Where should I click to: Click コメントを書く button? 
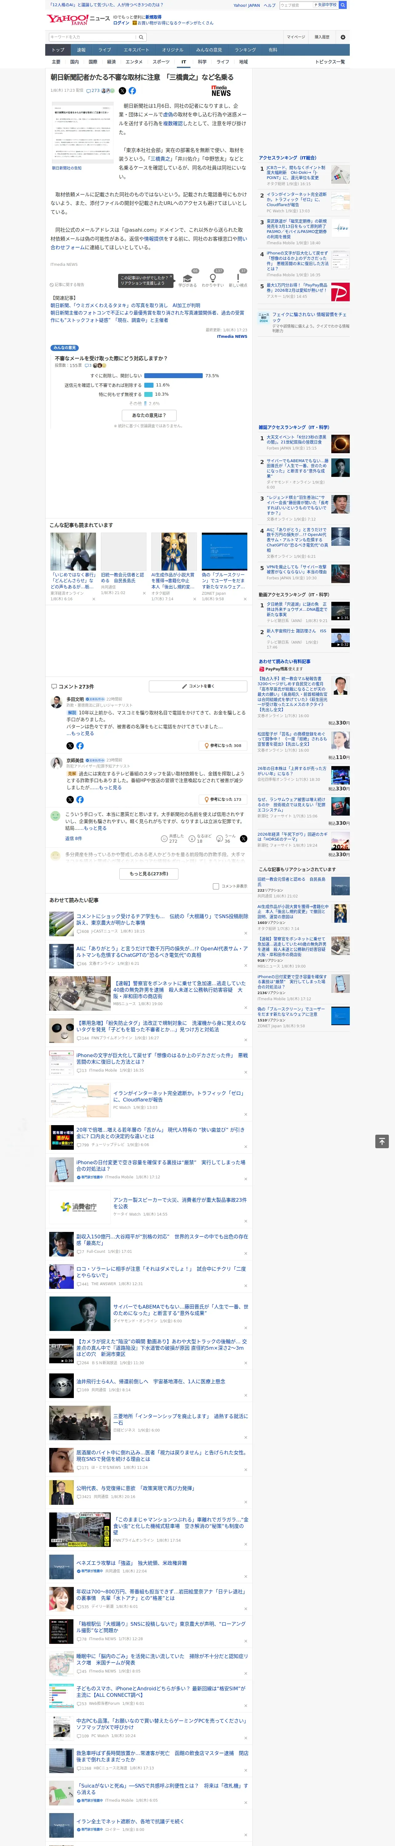tap(198, 686)
